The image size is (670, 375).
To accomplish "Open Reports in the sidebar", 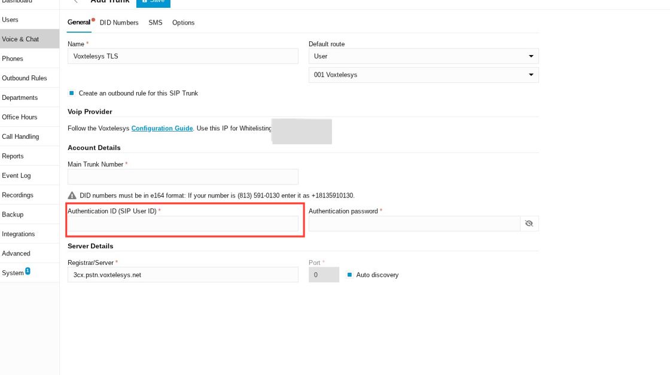I will tap(29, 156).
